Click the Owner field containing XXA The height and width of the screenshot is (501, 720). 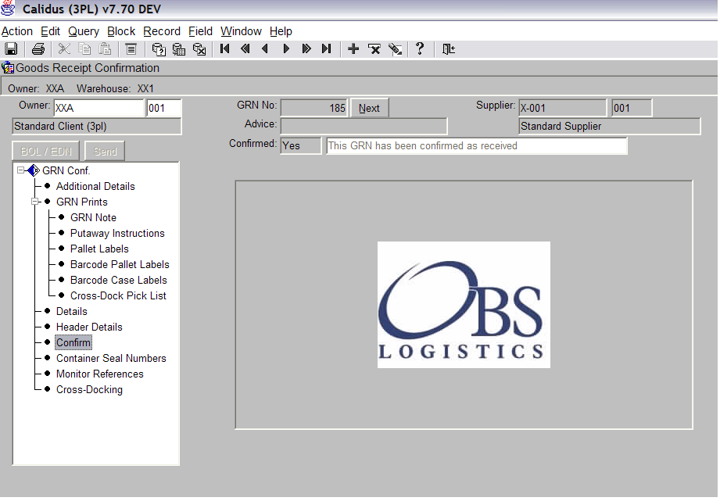point(99,108)
